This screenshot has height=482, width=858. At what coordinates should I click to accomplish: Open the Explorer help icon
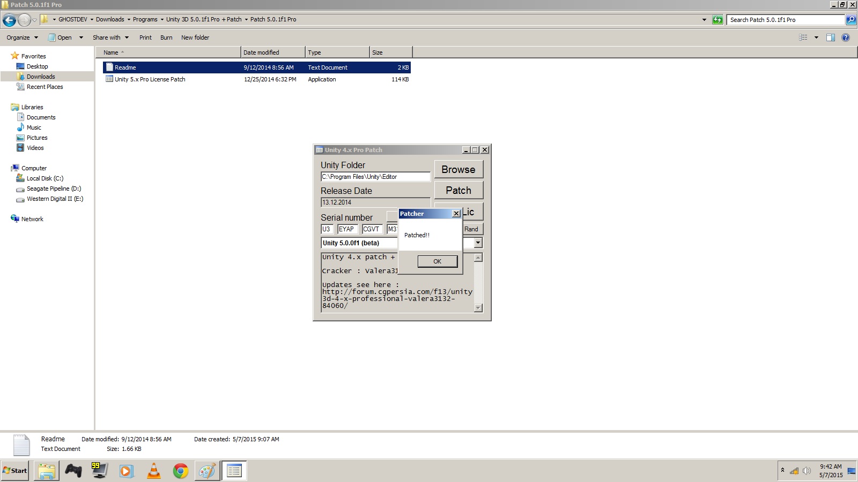click(846, 37)
